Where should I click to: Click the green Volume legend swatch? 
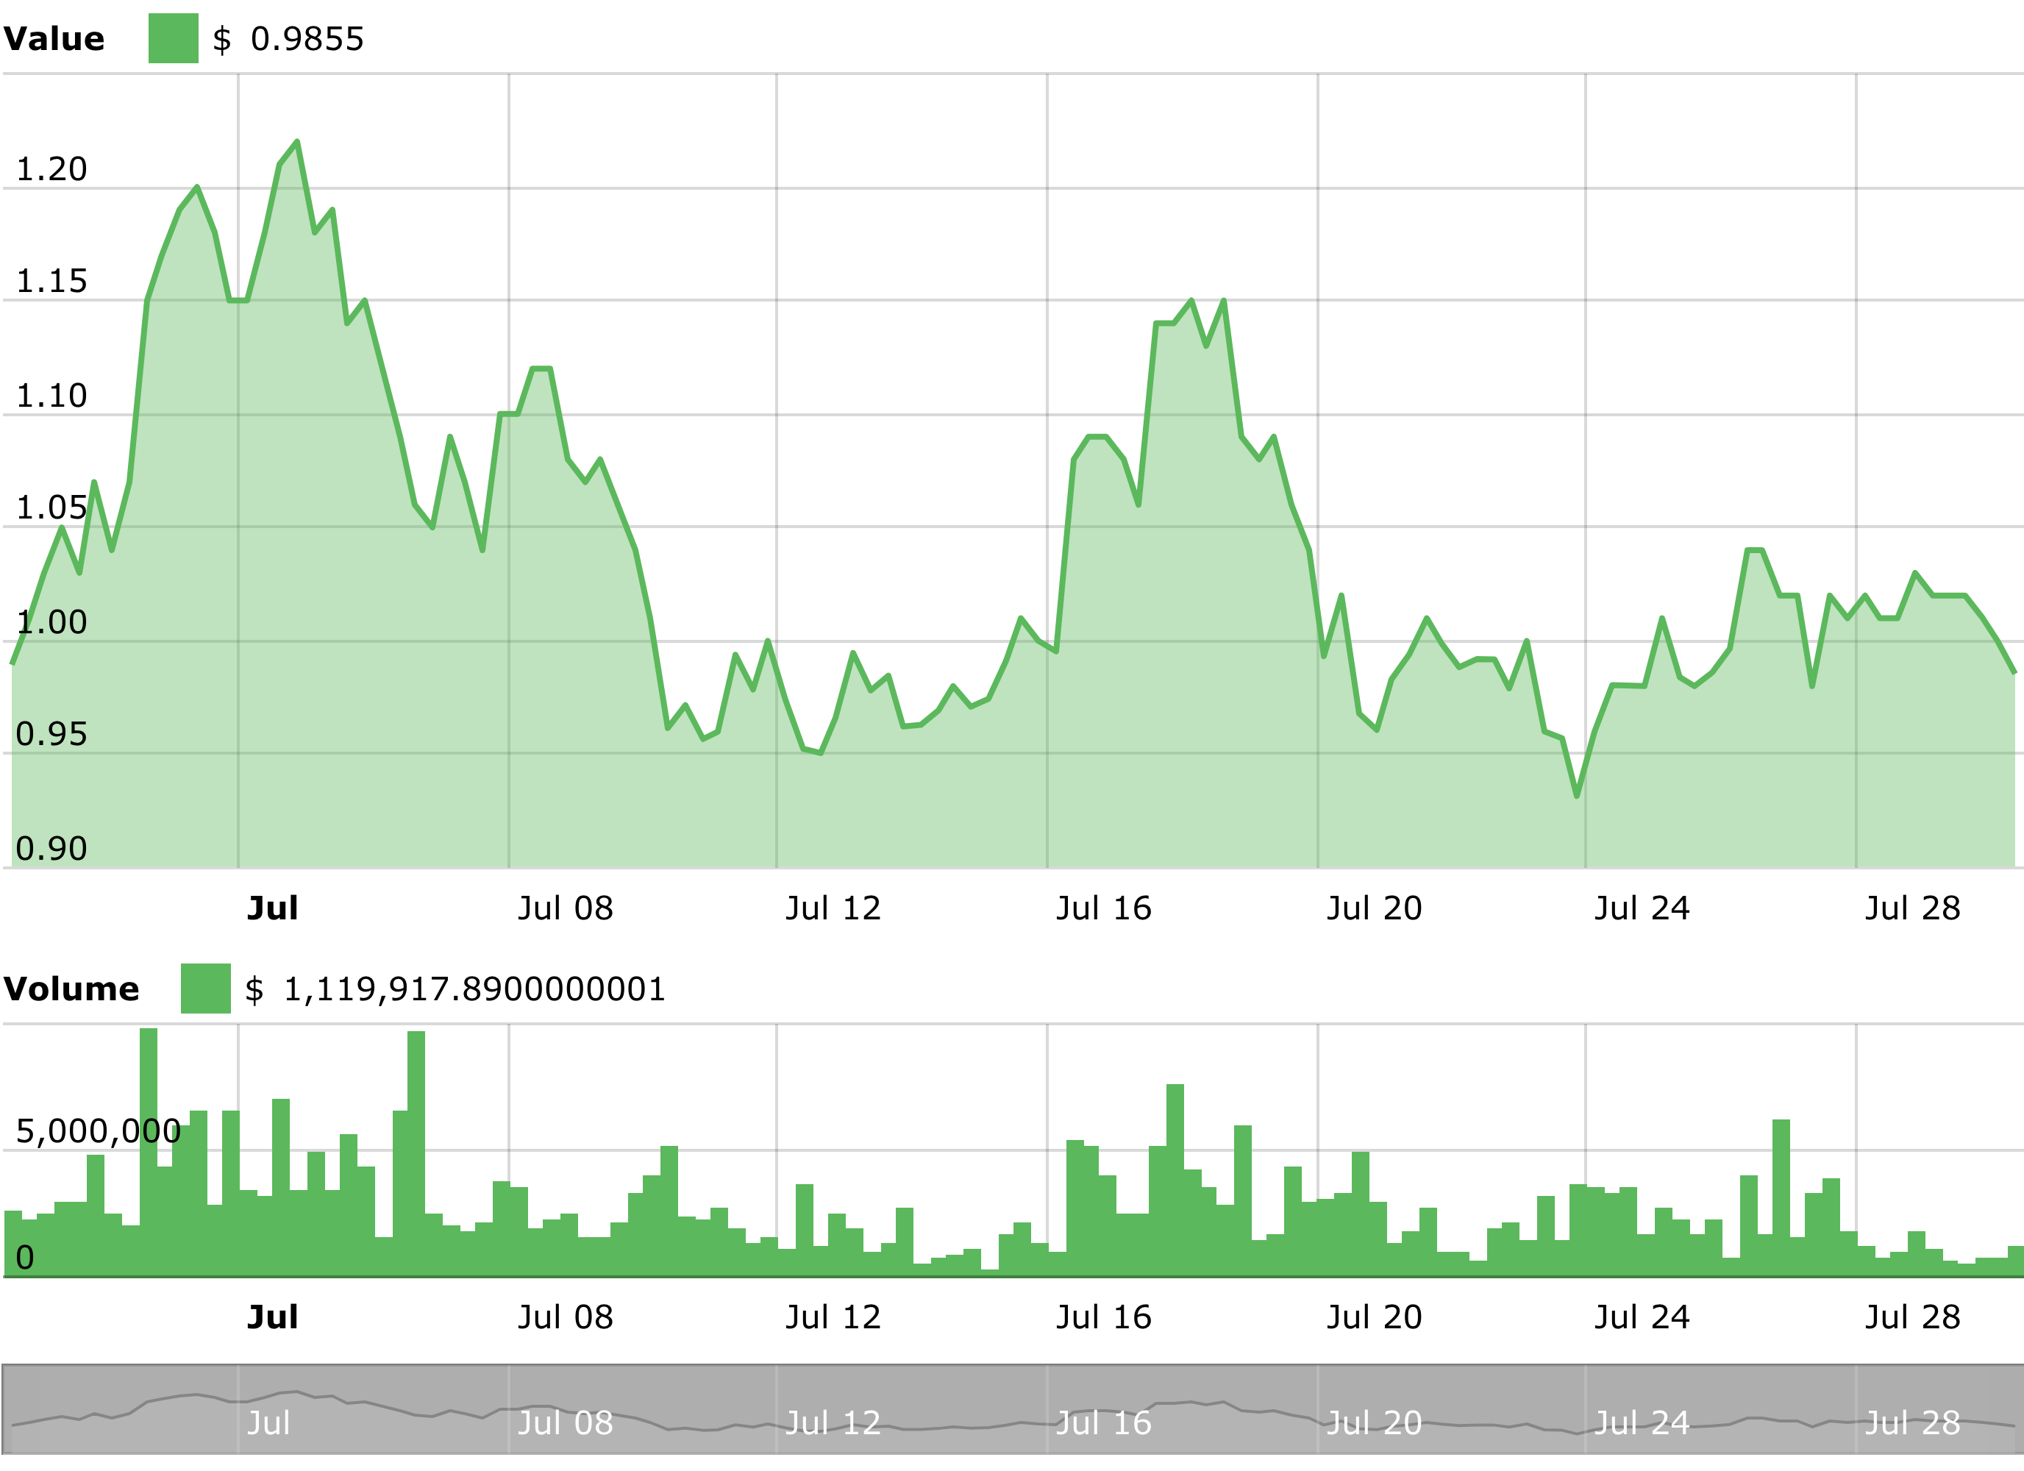[205, 988]
